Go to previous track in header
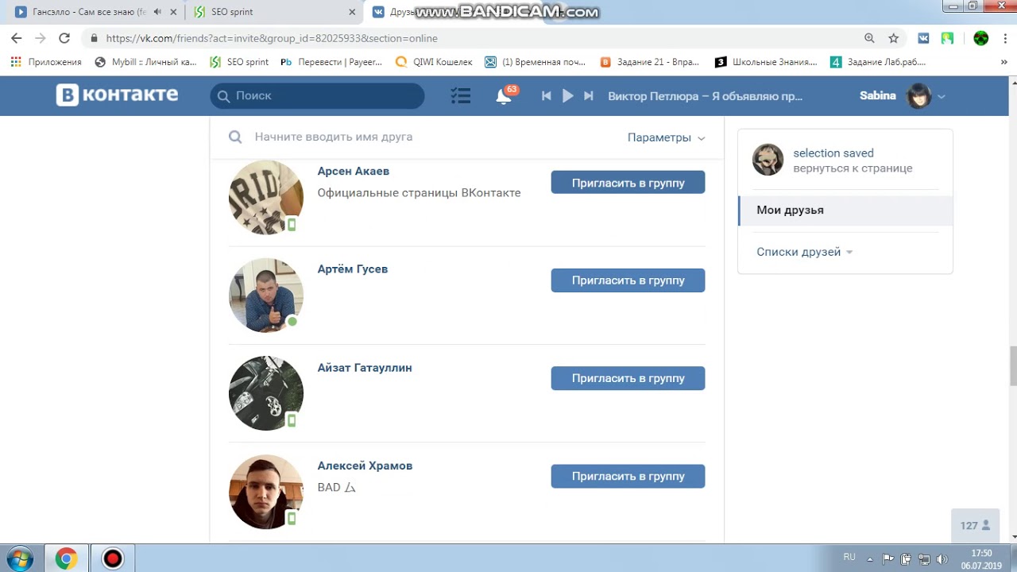Image resolution: width=1017 pixels, height=572 pixels. coord(546,95)
